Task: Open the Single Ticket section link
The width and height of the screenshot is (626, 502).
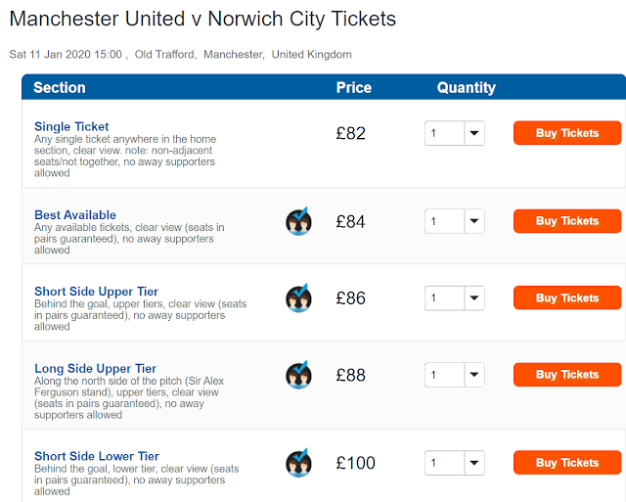Action: point(71,126)
